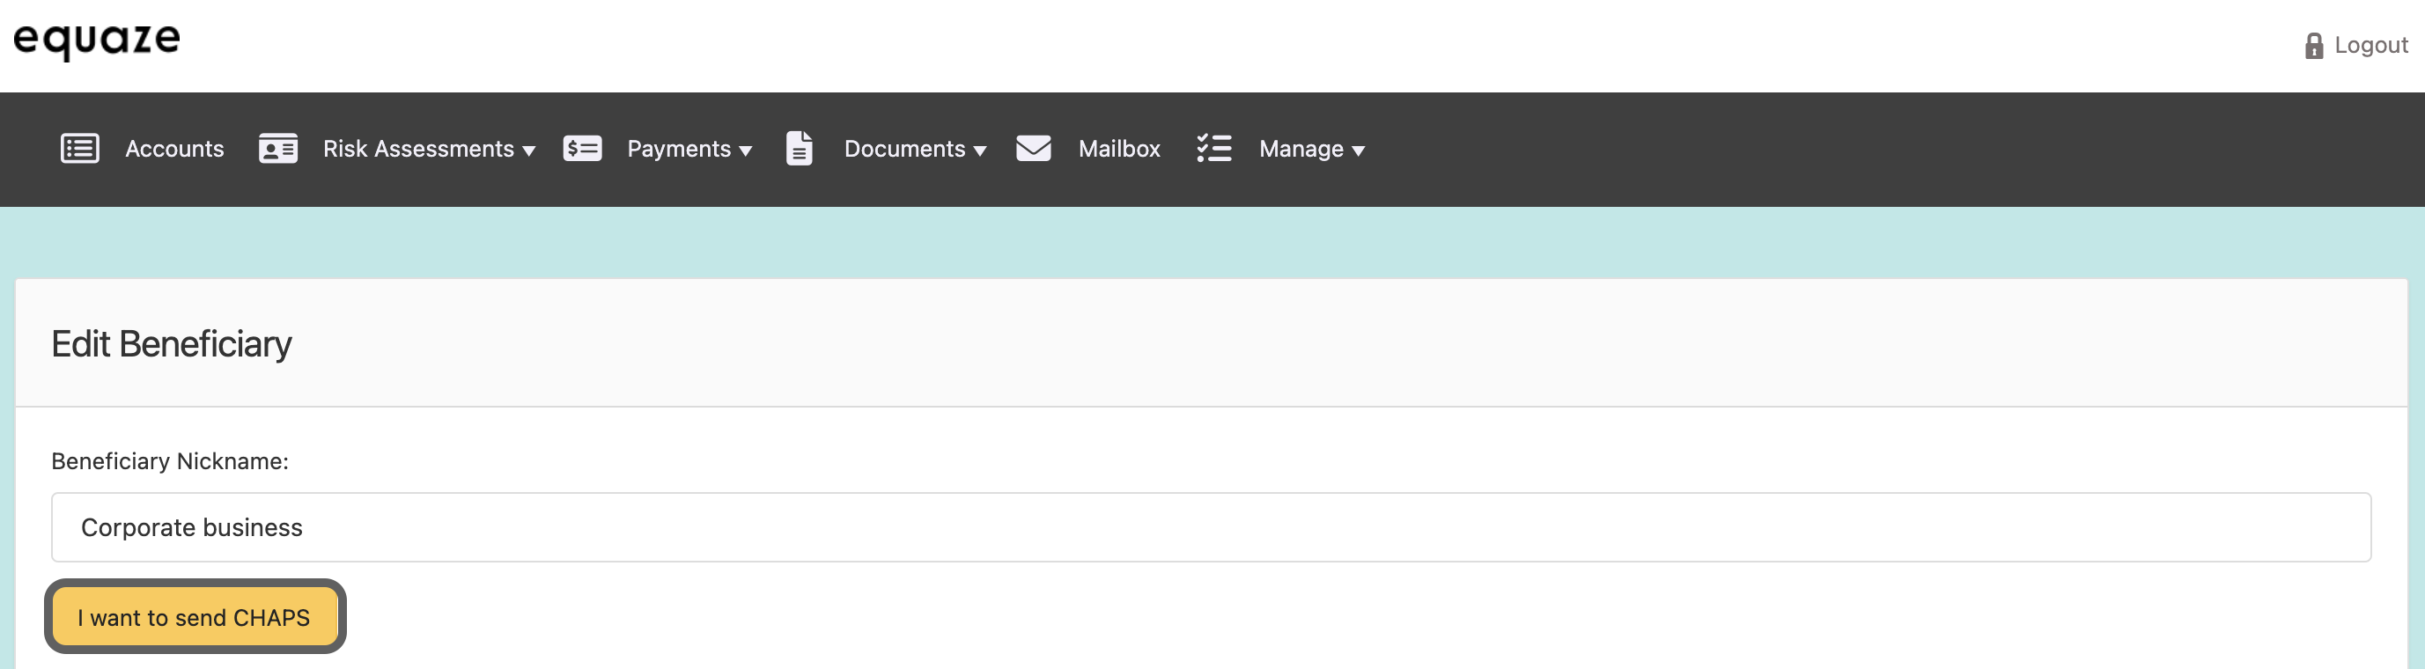Click the Manage checklist icon

pyautogui.click(x=1213, y=149)
